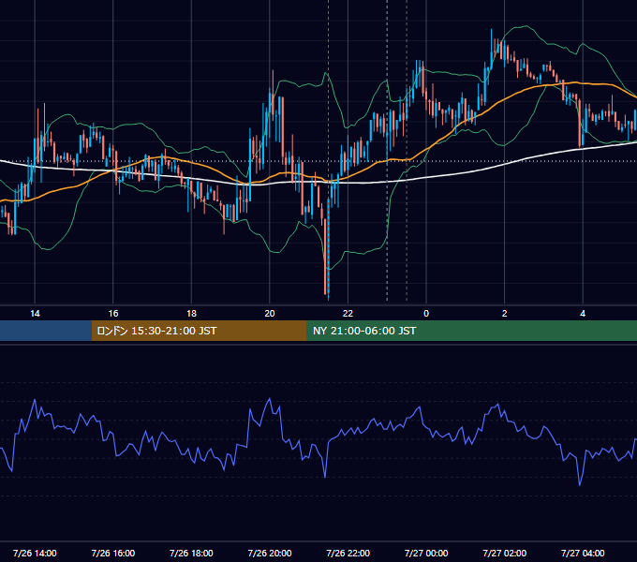
Task: Click the hour label 0 on the time axis
Action: pos(426,314)
